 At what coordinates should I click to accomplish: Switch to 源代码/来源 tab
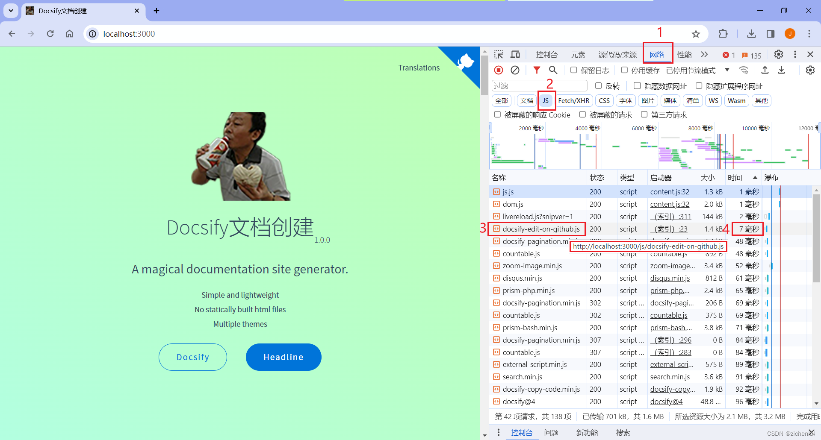(x=617, y=55)
